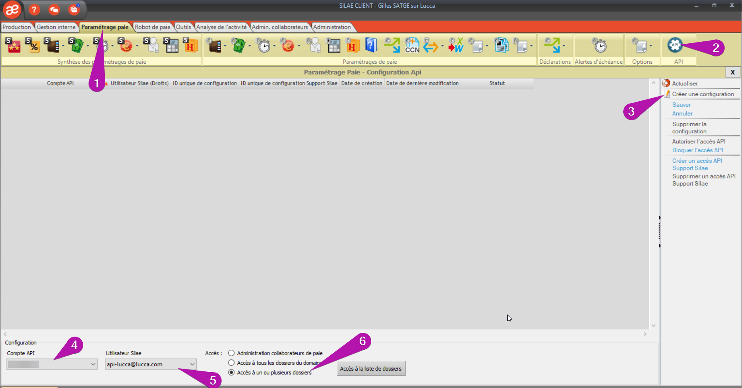
Task: Close the Configuration Api panel with X
Action: click(732, 72)
